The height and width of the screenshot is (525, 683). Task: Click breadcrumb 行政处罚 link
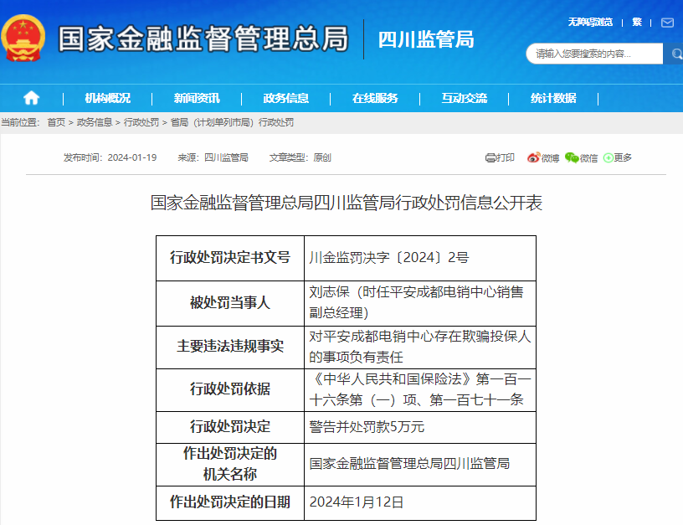coord(141,122)
